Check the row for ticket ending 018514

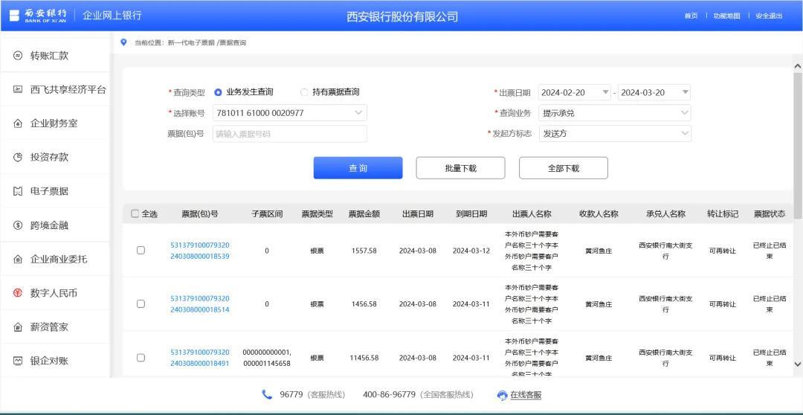(x=141, y=304)
